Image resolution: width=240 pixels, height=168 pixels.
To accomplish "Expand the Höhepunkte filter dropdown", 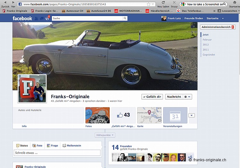I will click(105, 135).
